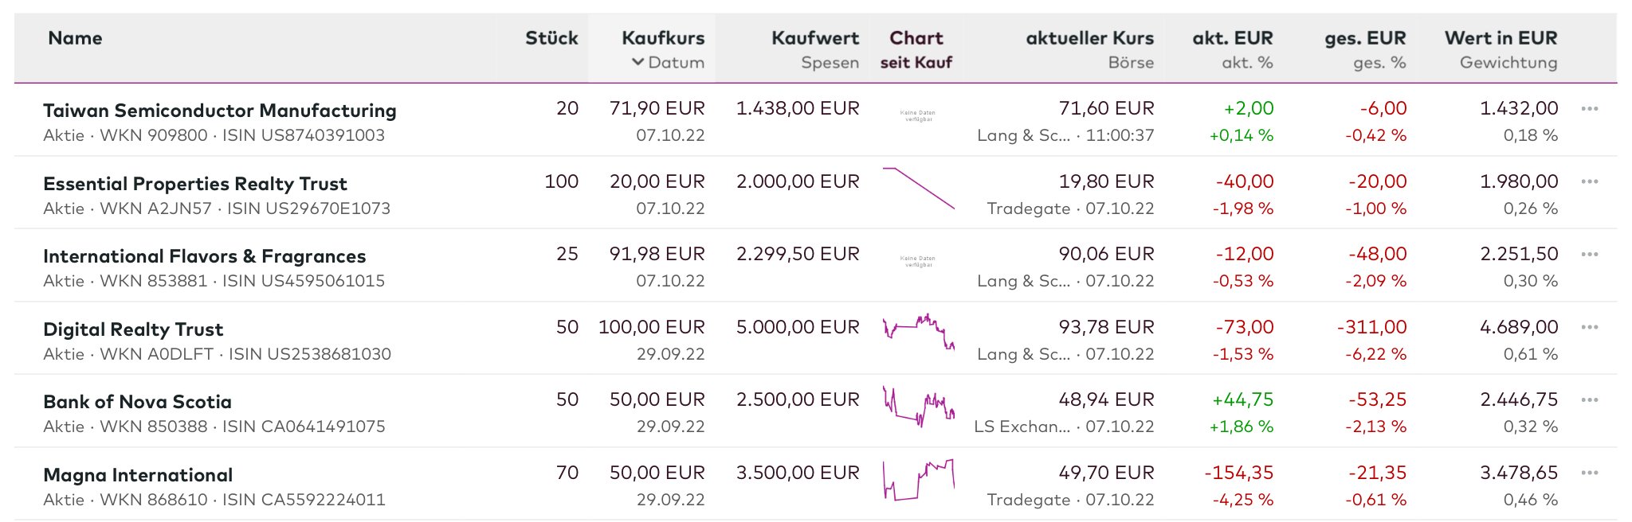View Magna International sparkline chart

(x=918, y=479)
